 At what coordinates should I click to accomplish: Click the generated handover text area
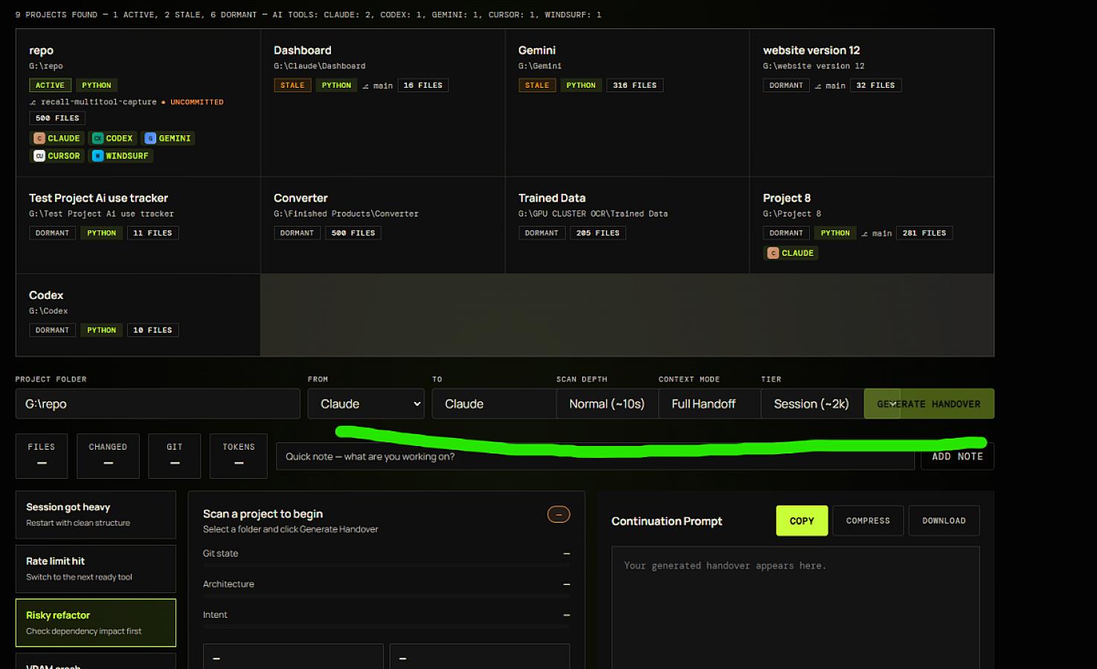pos(795,608)
